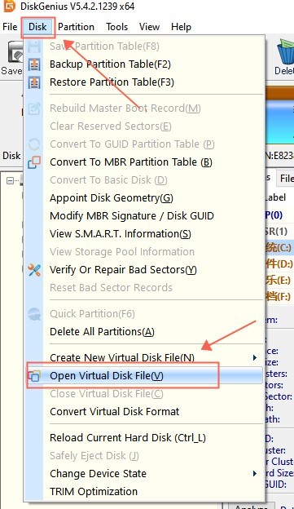Screen dimensions: 294x509
Task: Select the partition row labeled (D:)
Action: (x=279, y=264)
